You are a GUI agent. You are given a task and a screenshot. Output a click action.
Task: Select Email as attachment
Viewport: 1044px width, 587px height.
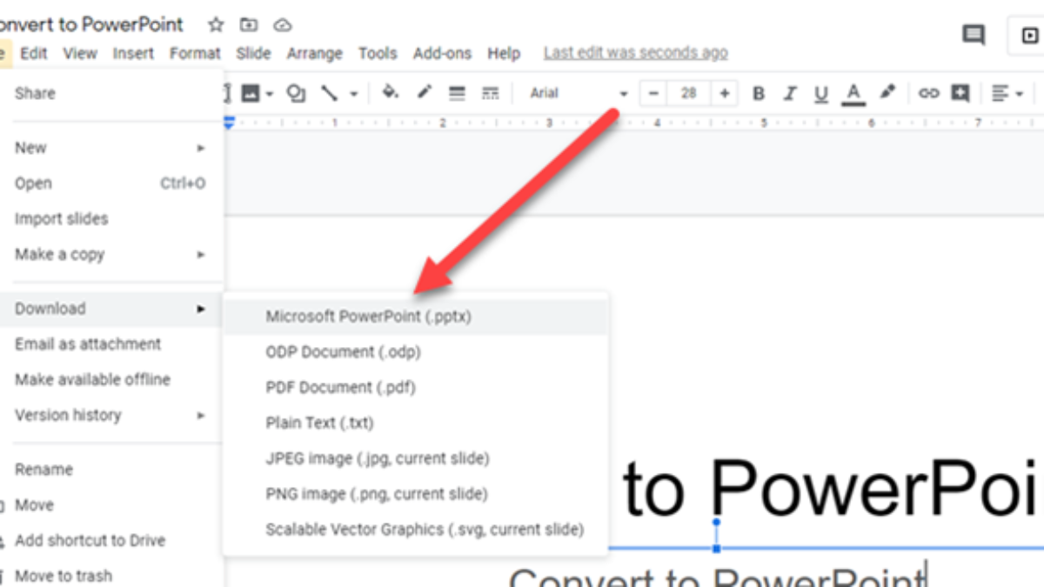[x=111, y=344]
